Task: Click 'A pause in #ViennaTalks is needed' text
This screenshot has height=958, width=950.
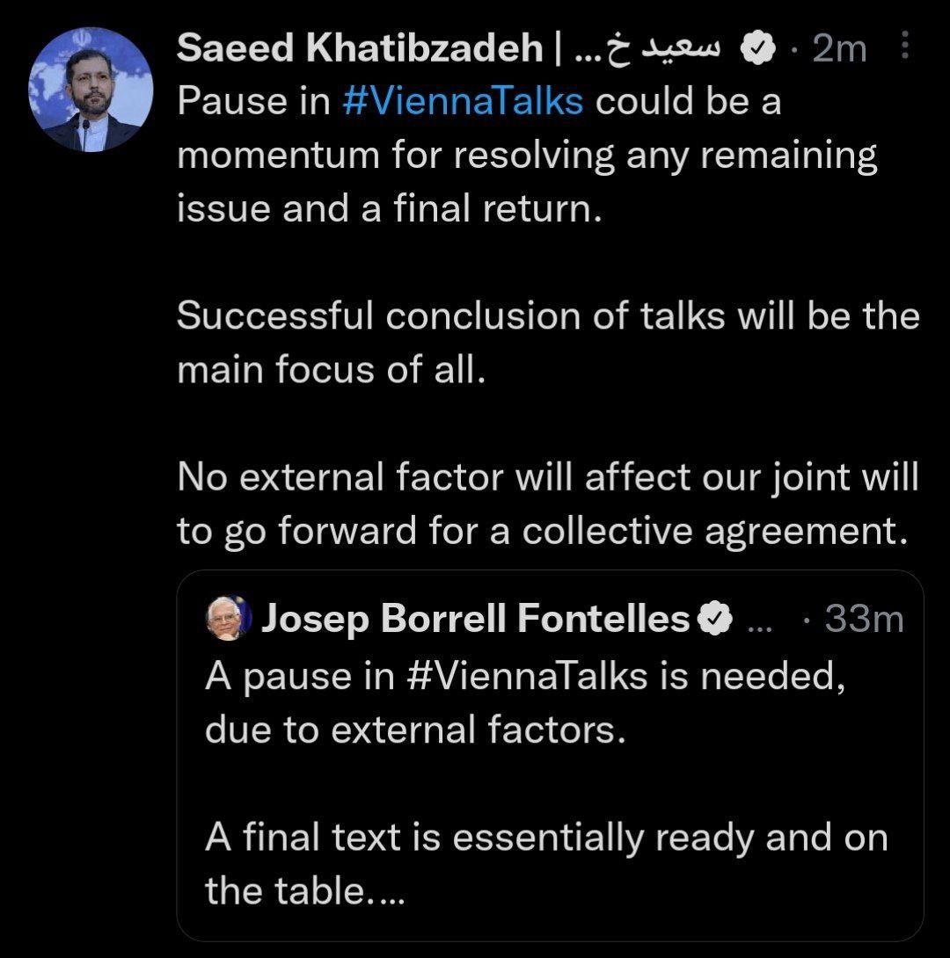Action: (x=526, y=677)
